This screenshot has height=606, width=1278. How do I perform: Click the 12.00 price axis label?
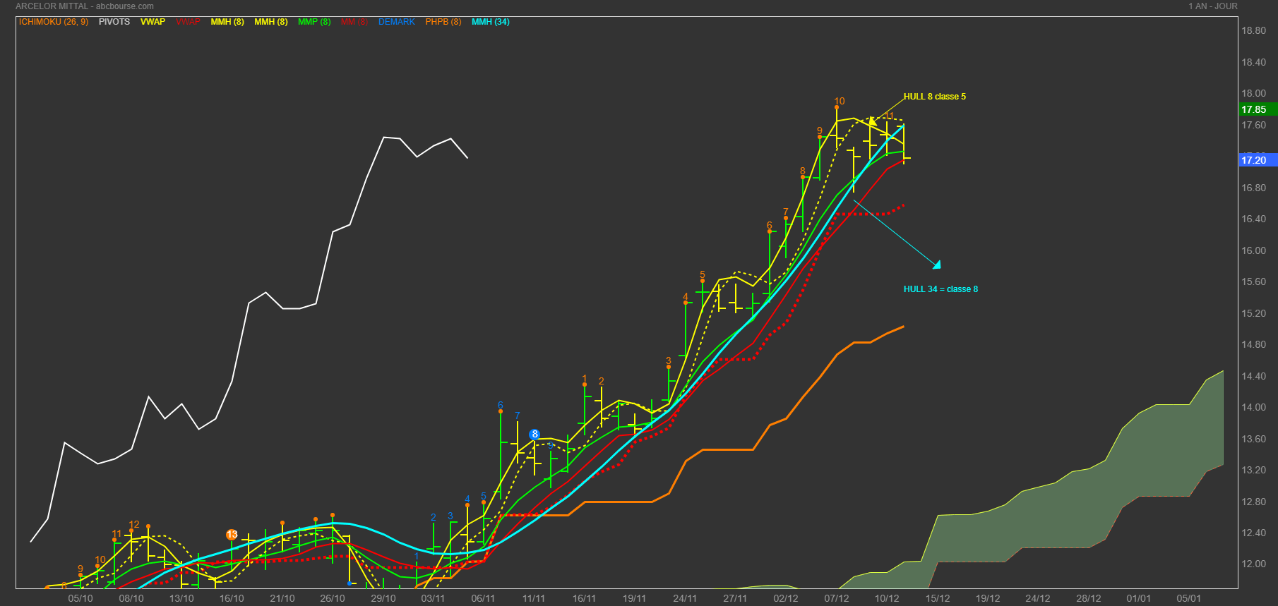[x=1254, y=564]
